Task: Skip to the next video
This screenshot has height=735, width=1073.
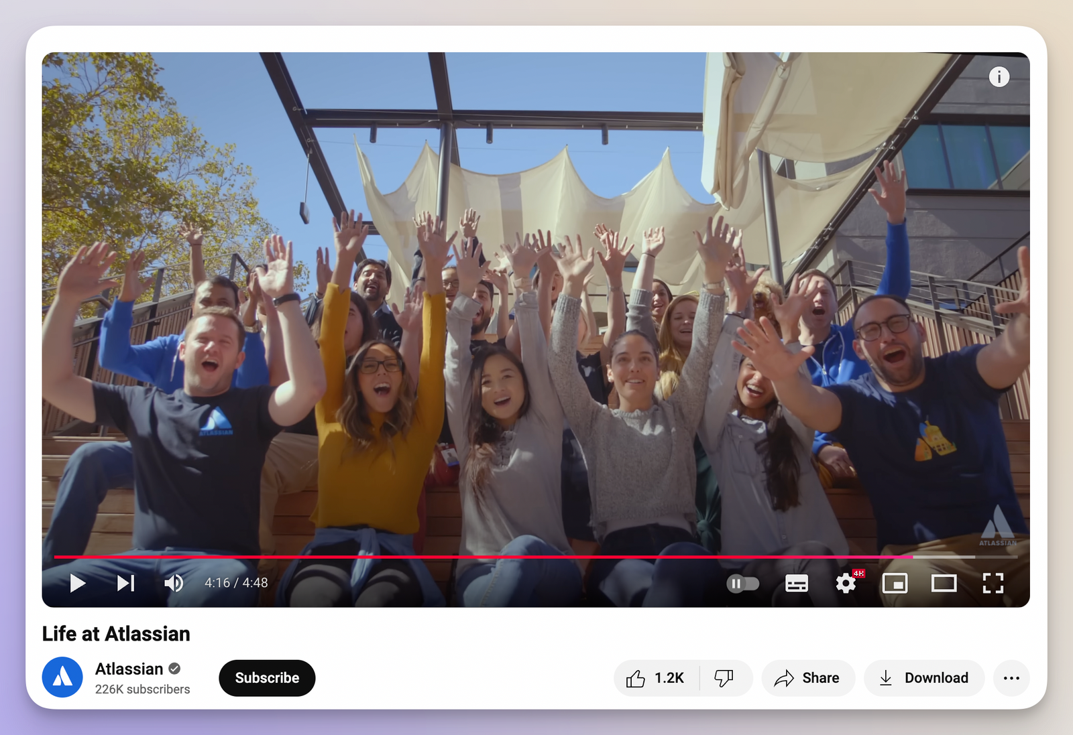Action: pyautogui.click(x=125, y=583)
